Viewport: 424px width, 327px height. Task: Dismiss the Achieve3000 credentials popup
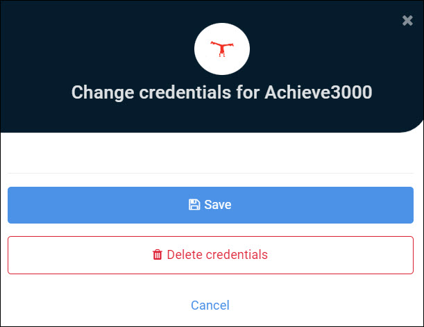click(407, 21)
